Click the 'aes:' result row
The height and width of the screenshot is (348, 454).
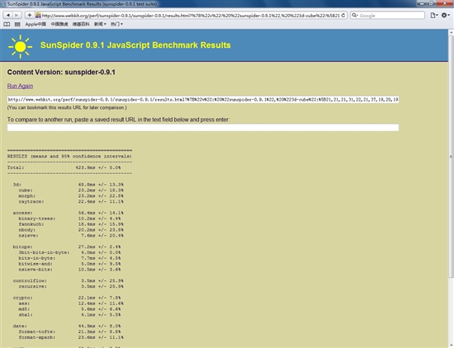[71, 303]
